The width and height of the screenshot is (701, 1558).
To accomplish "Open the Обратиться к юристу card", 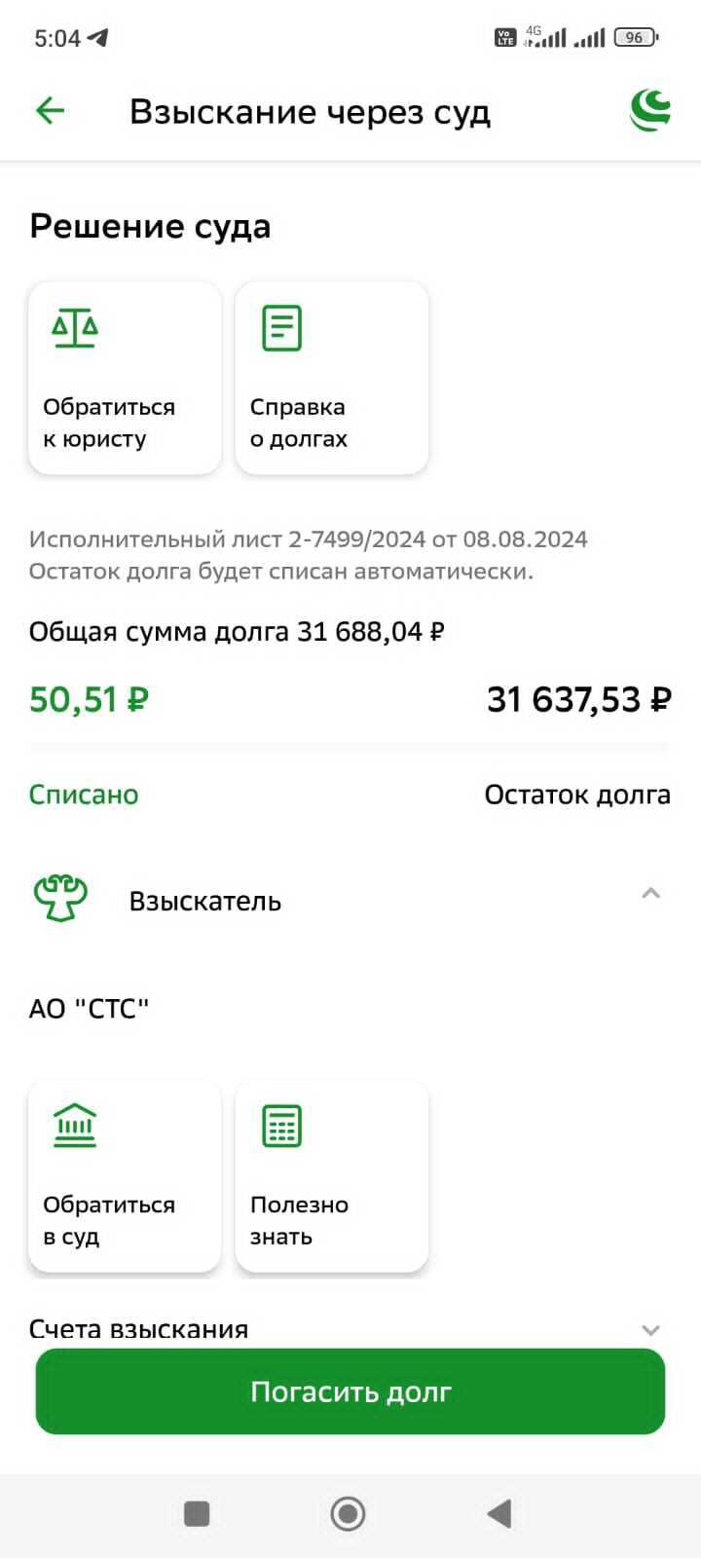I will pyautogui.click(x=125, y=378).
